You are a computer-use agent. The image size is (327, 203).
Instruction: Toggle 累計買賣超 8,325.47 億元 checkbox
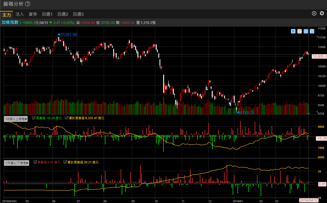(x=66, y=118)
